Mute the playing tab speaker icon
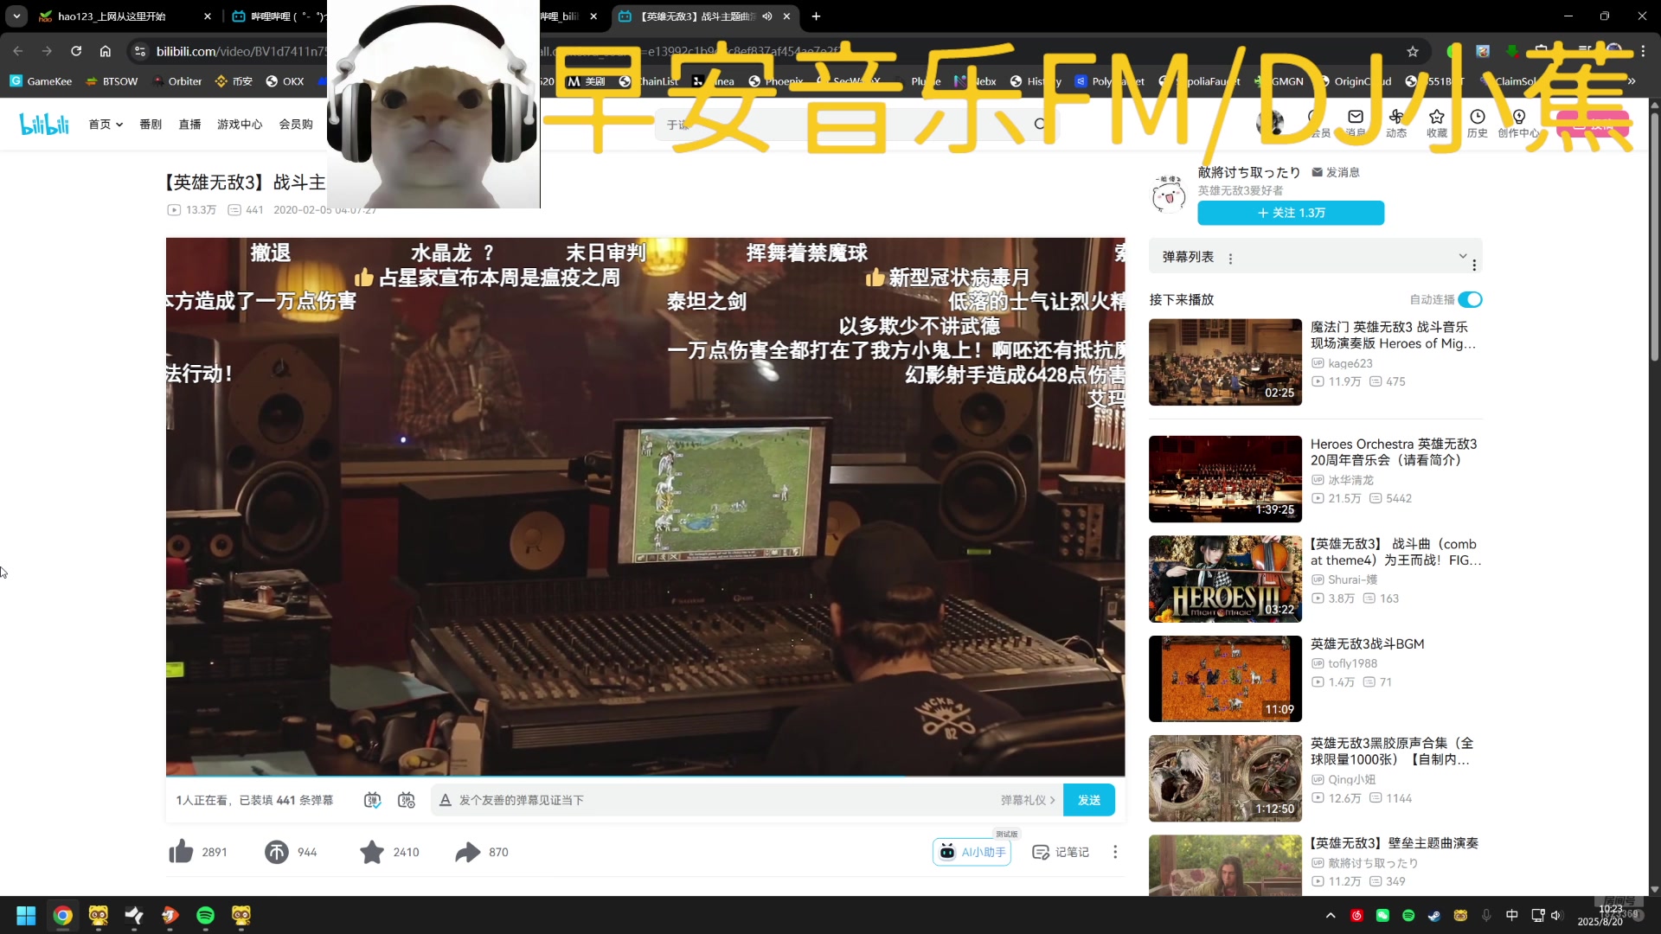The image size is (1661, 934). (x=767, y=16)
